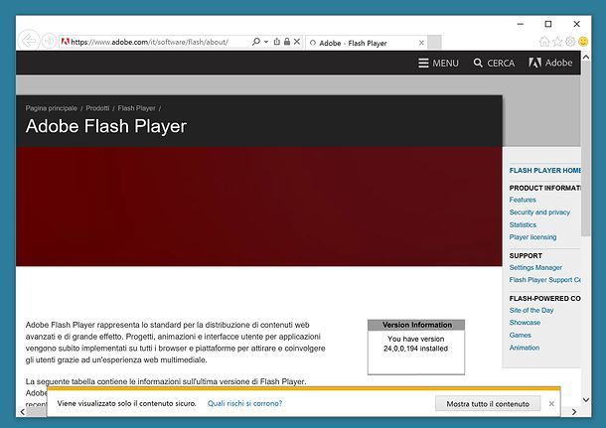Open Favorites with the star icon
The width and height of the screenshot is (606, 428).
click(x=557, y=42)
